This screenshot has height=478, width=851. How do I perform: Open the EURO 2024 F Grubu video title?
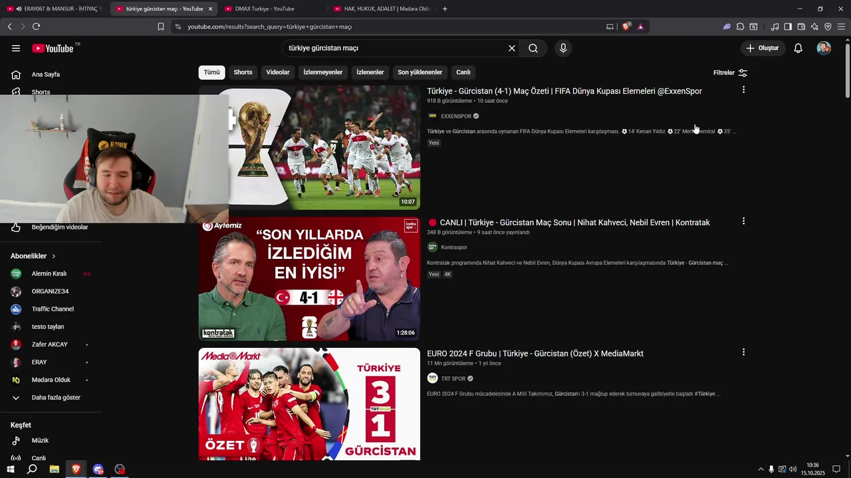[535, 353]
